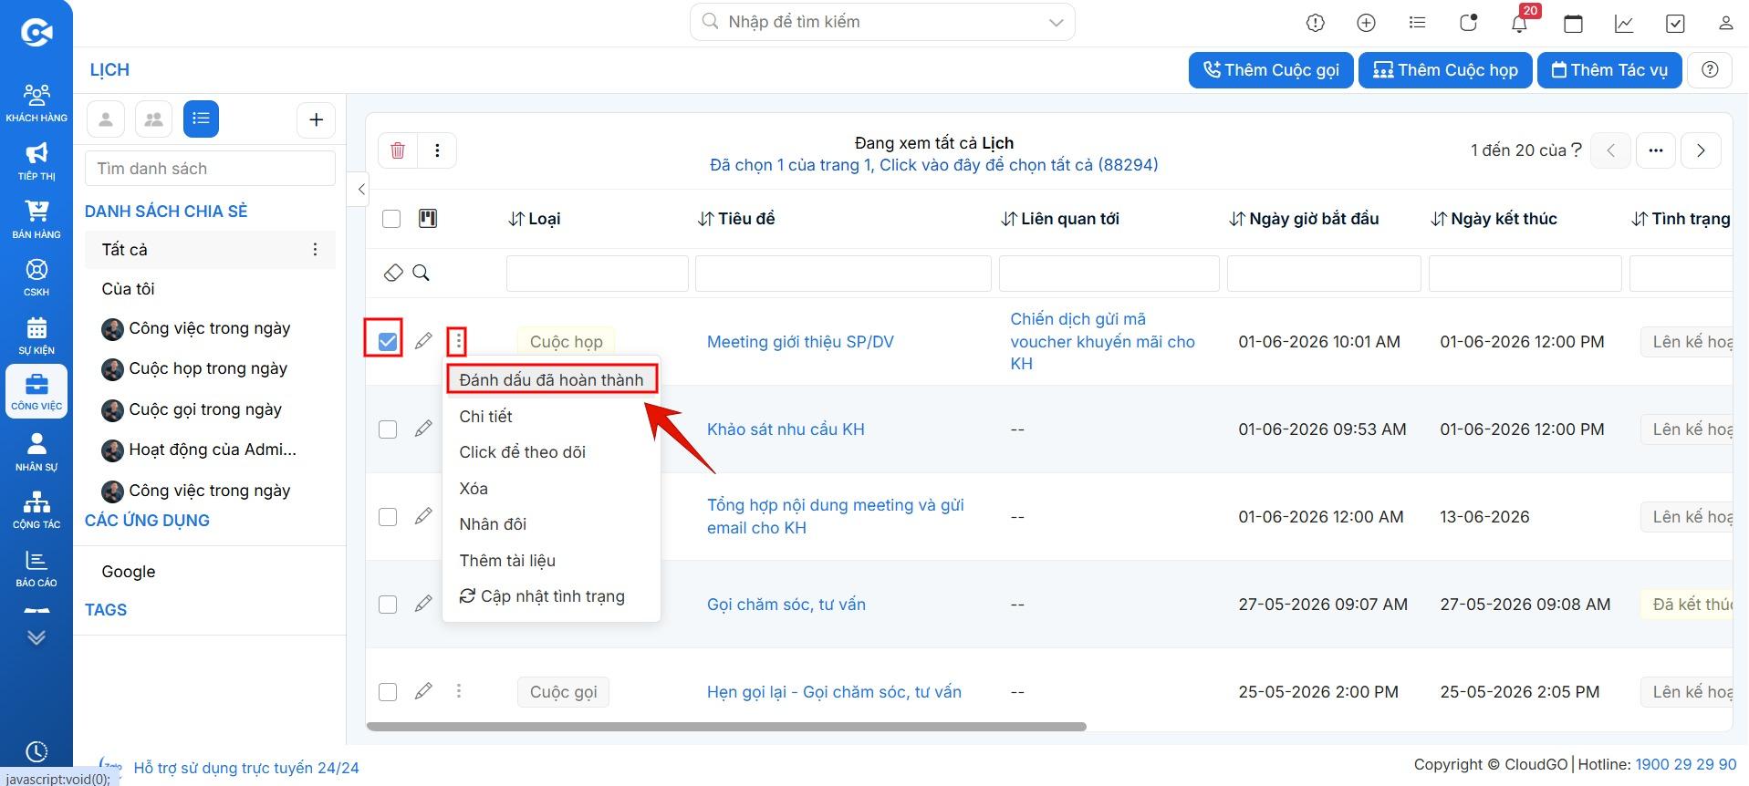This screenshot has width=1749, height=786.
Task: Open the checkbox task icon in top bar
Action: coord(1675,23)
